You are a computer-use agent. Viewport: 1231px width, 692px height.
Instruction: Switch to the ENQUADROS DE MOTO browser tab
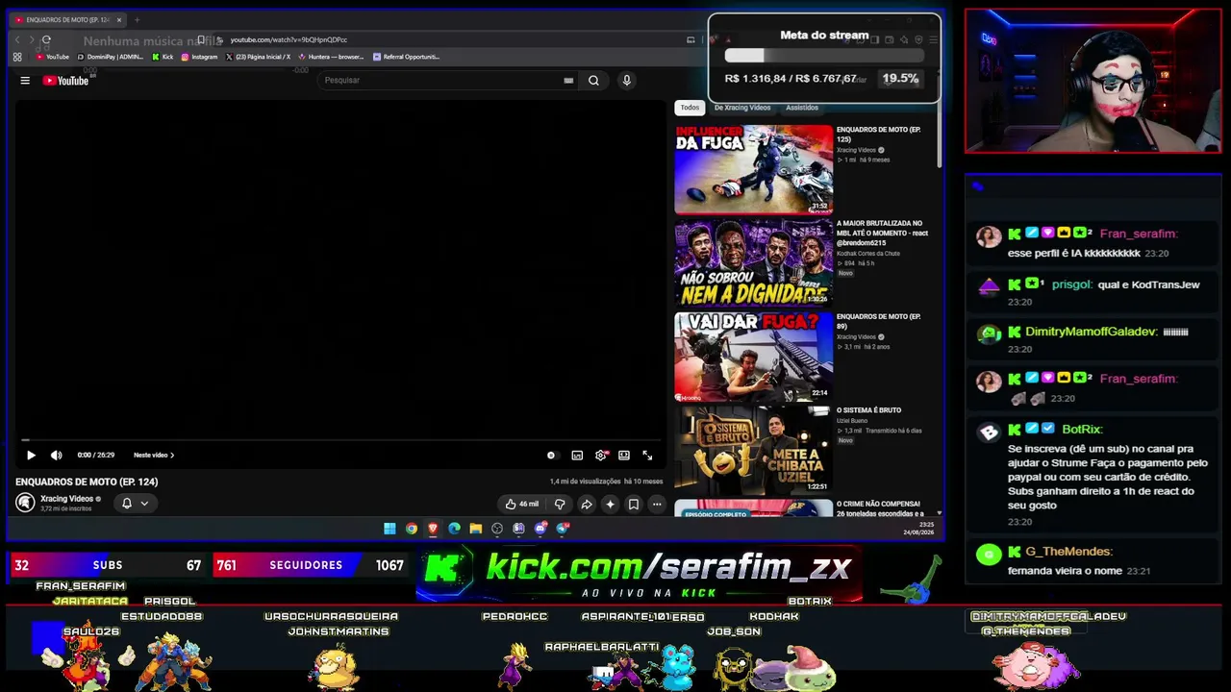(x=67, y=19)
